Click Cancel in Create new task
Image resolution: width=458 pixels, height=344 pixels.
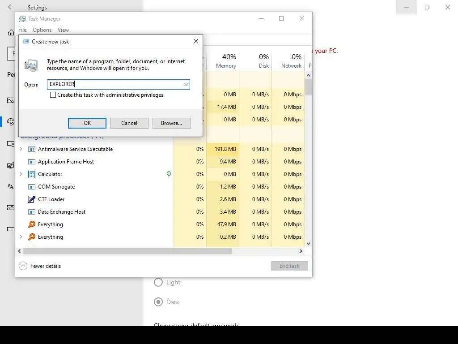[129, 123]
